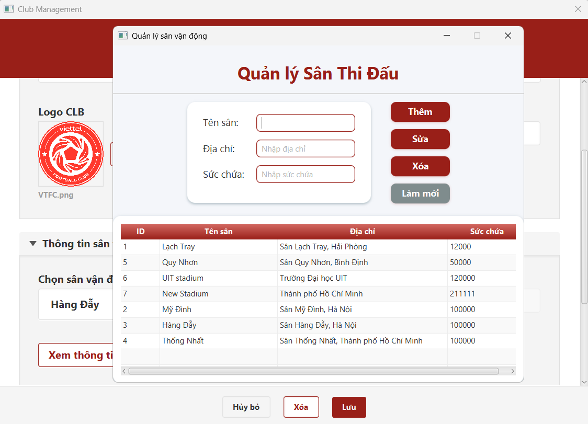Click the Club Management window icon
This screenshot has height=424, width=588.
point(8,9)
